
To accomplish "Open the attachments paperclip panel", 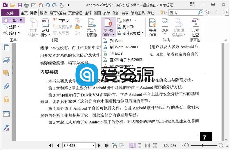I will coord(6,86).
